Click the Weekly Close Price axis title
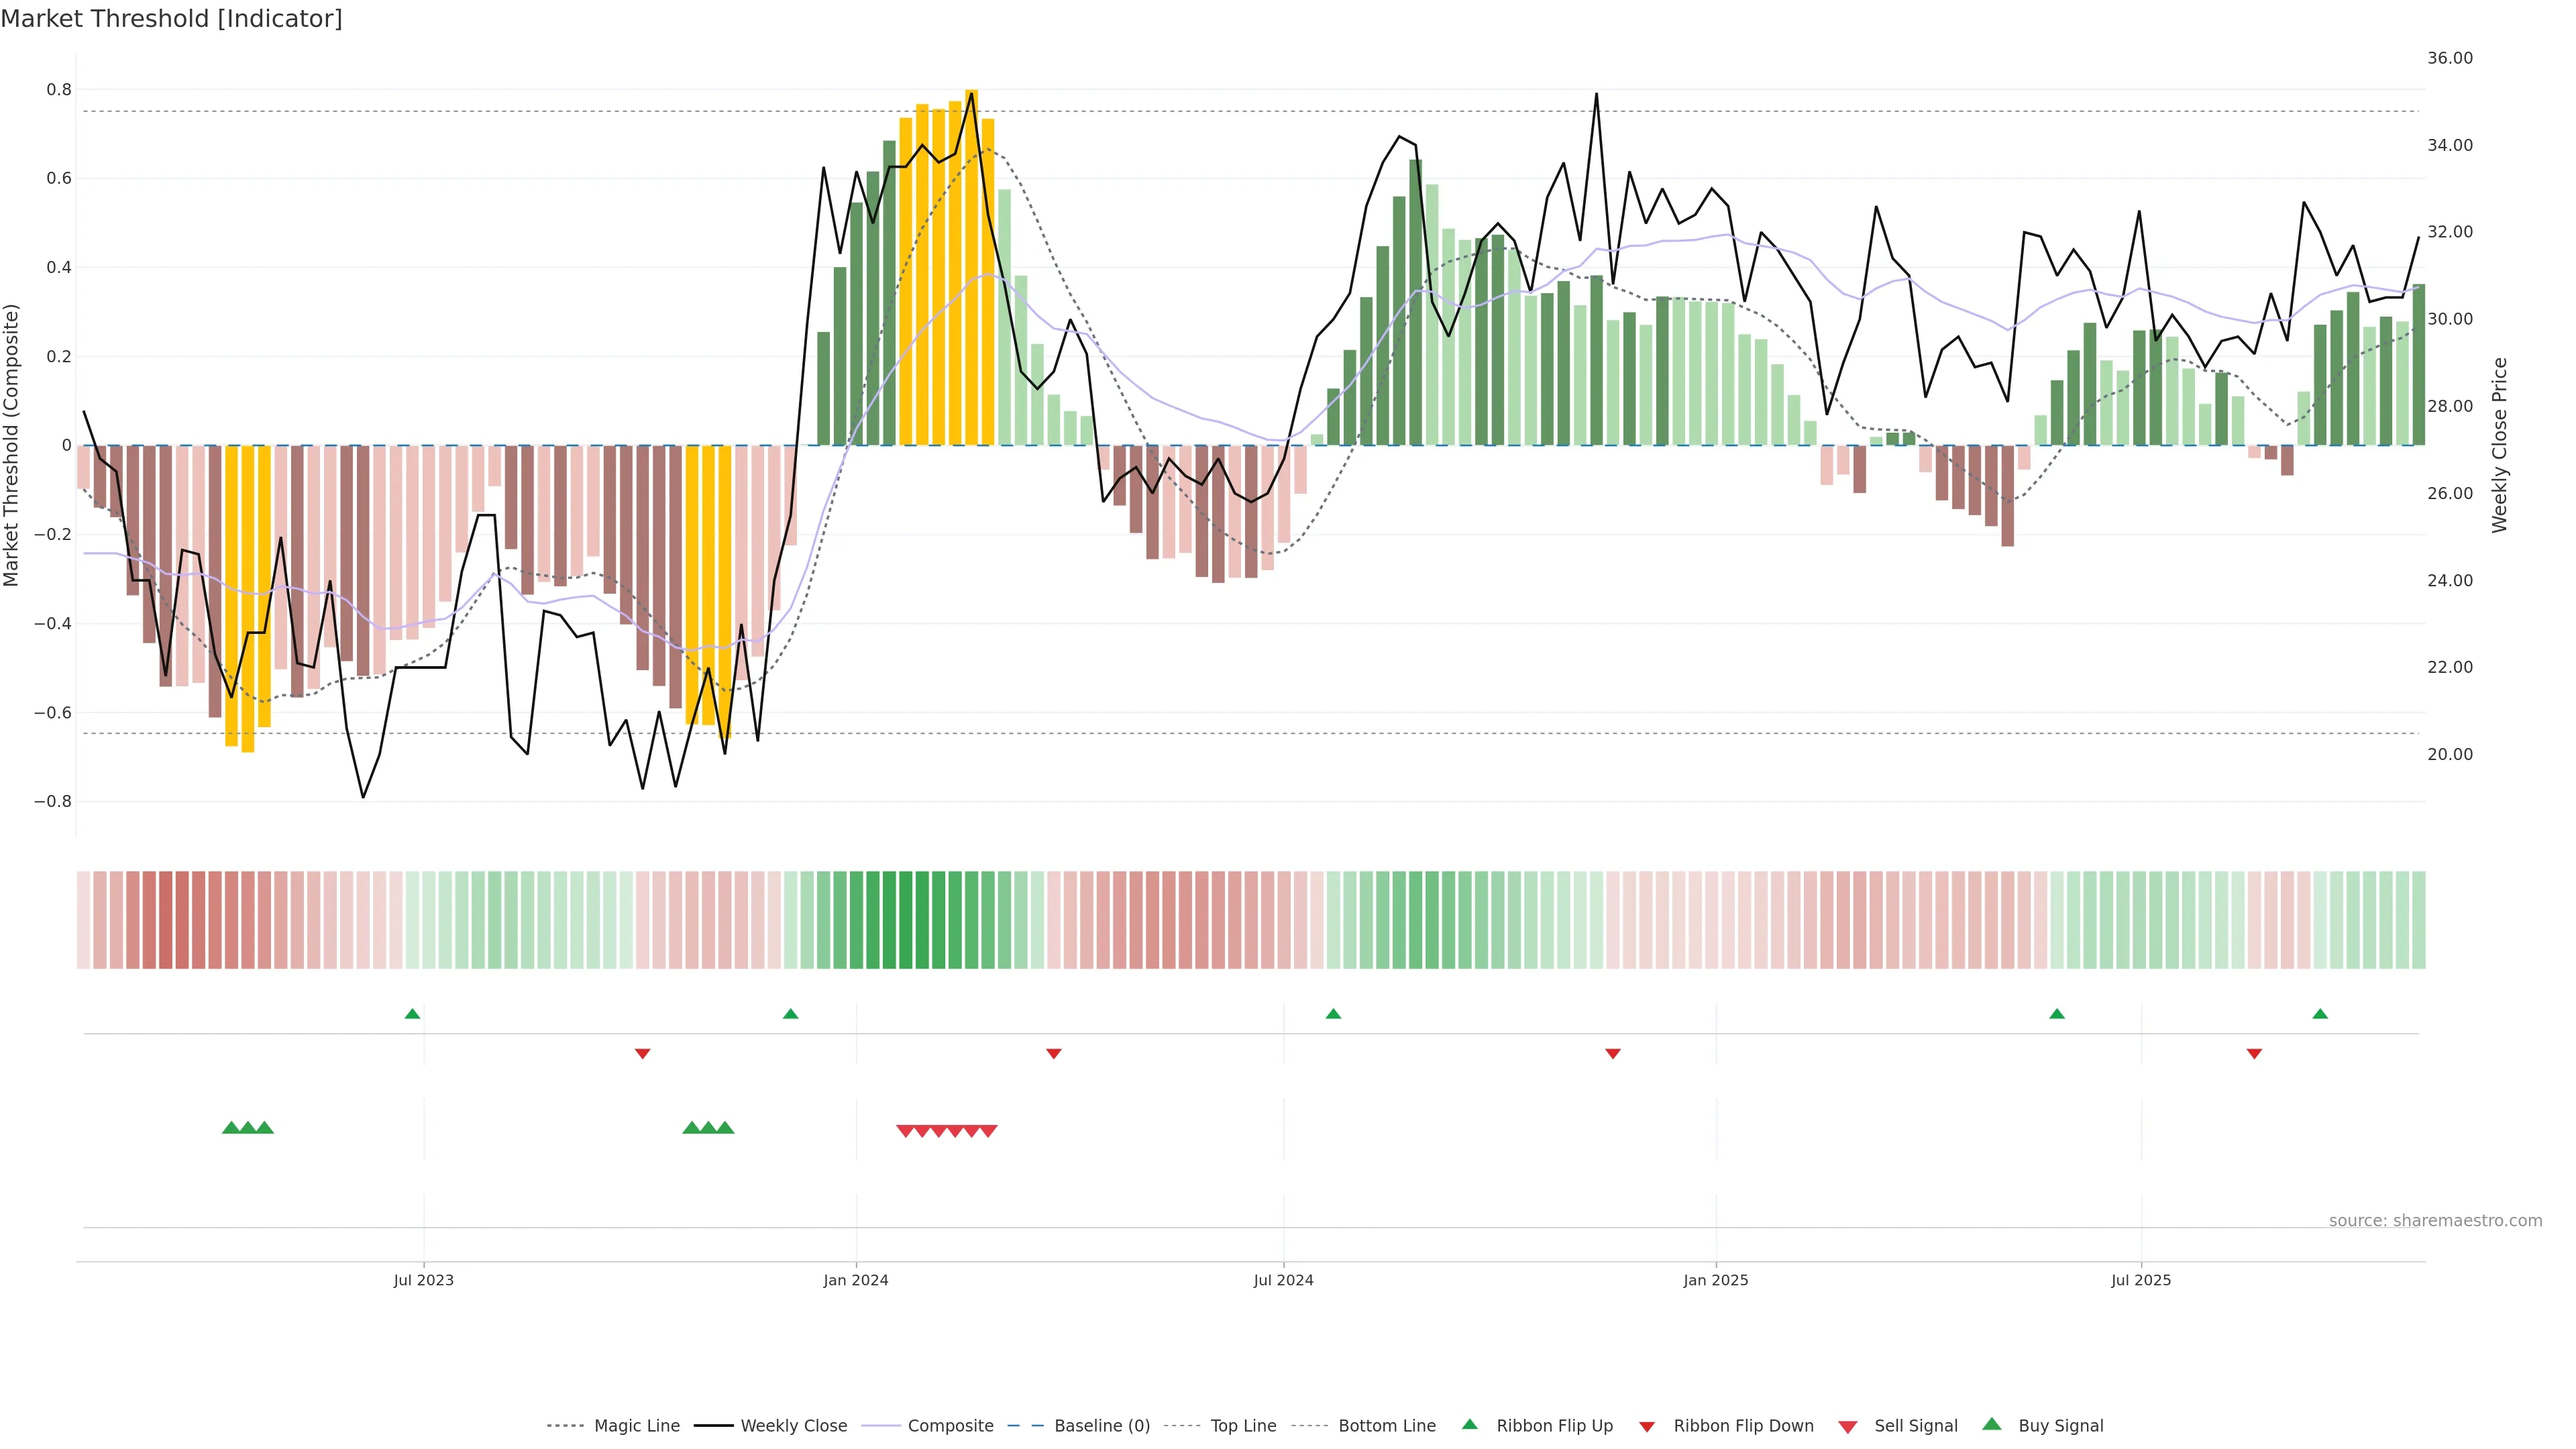The image size is (2576, 1449). coord(2500,445)
